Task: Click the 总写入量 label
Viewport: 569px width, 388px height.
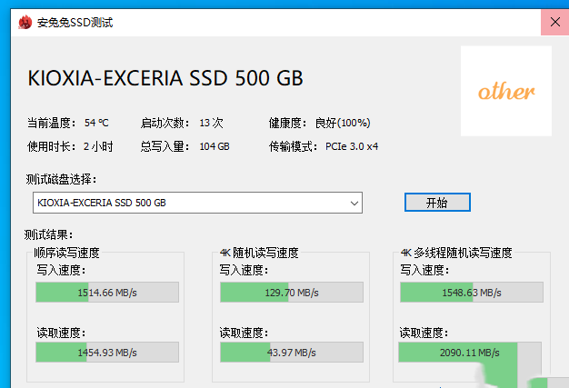Action: pos(165,146)
